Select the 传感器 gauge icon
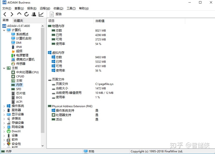The width and height of the screenshot is (215, 154). [x=13, y=64]
